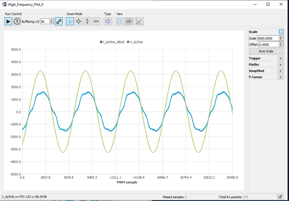Click the blue I_ALPHA_MEAS legend swatch

(x=101, y=42)
